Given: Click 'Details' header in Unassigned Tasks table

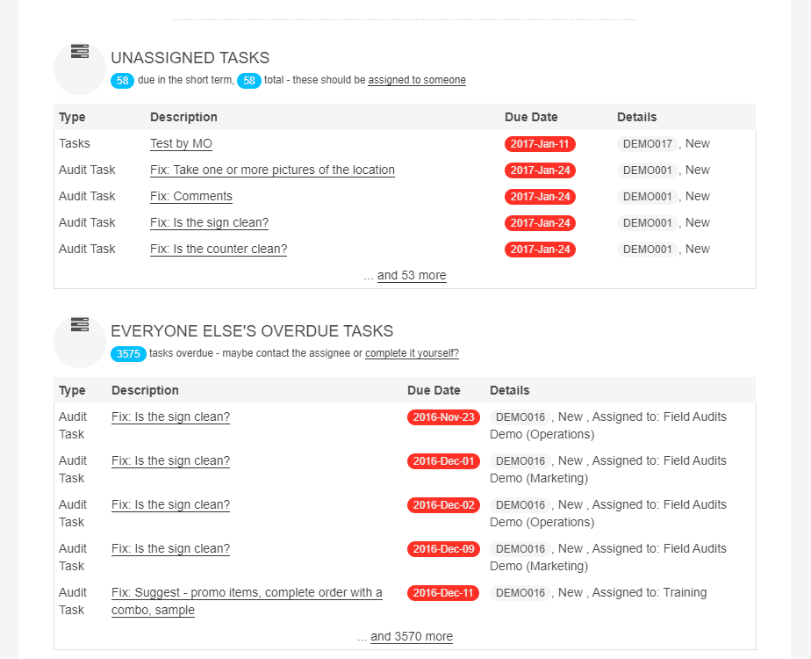Looking at the screenshot, I should pos(636,117).
